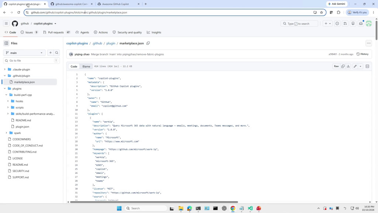Search this repository's files with the magnifier icon
The height and width of the screenshot is (213, 378).
tap(56, 53)
